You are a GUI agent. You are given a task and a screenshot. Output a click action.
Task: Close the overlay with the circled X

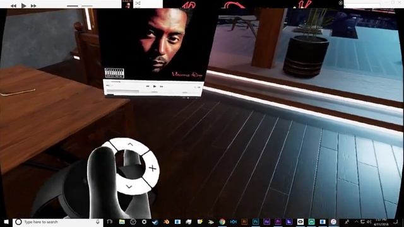point(341,3)
